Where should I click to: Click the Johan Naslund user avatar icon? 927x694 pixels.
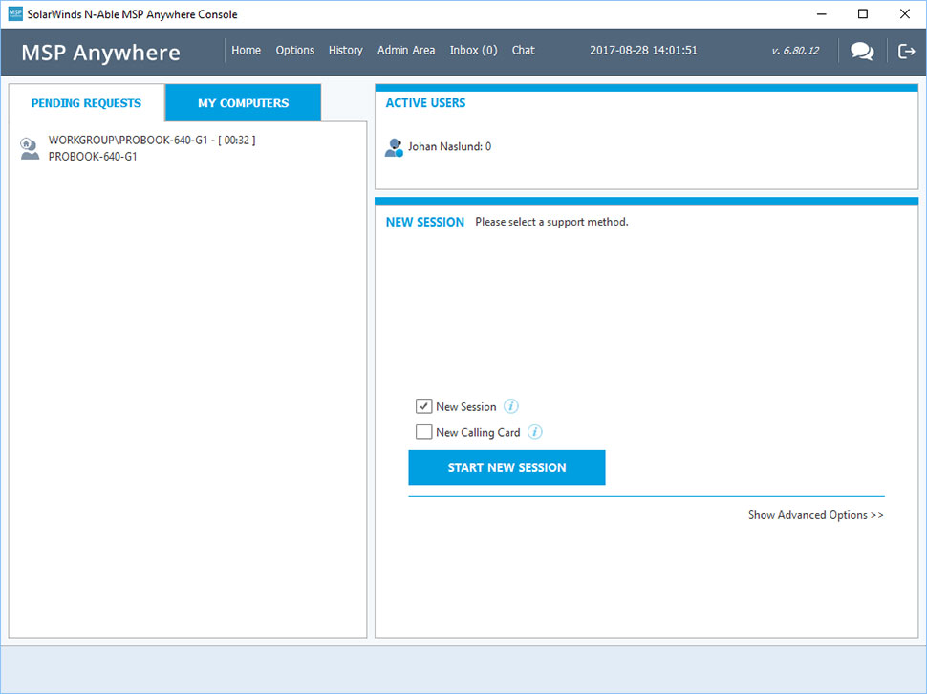[x=394, y=147]
